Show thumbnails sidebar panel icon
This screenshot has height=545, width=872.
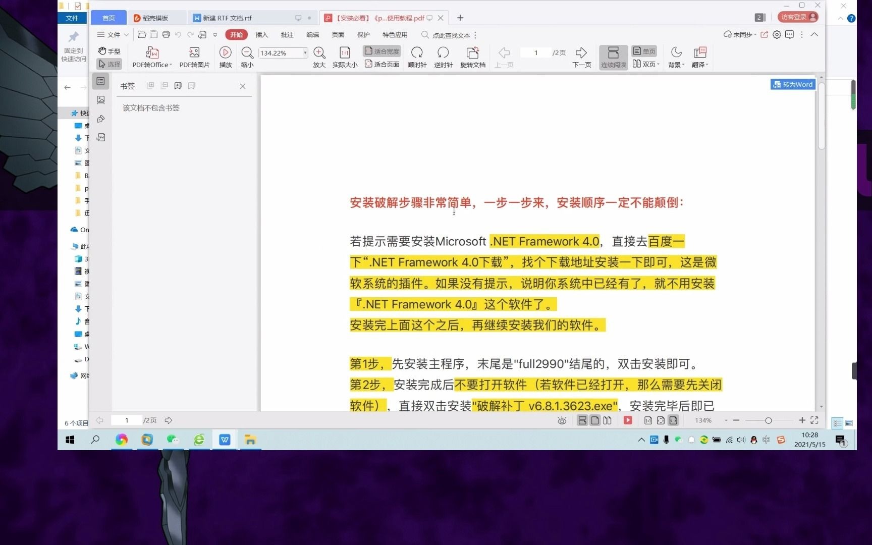click(x=101, y=100)
